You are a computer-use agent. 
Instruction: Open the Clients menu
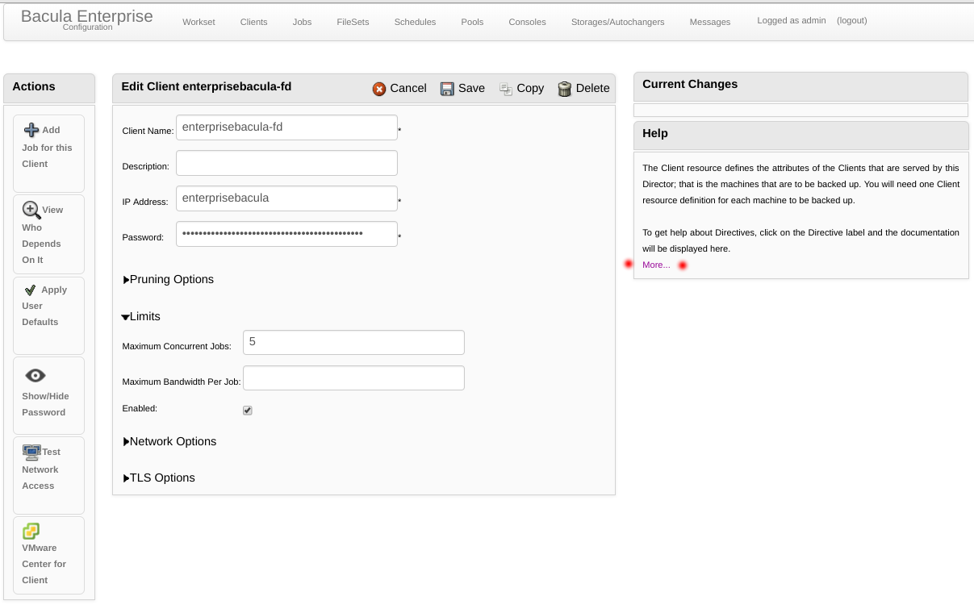coord(254,22)
